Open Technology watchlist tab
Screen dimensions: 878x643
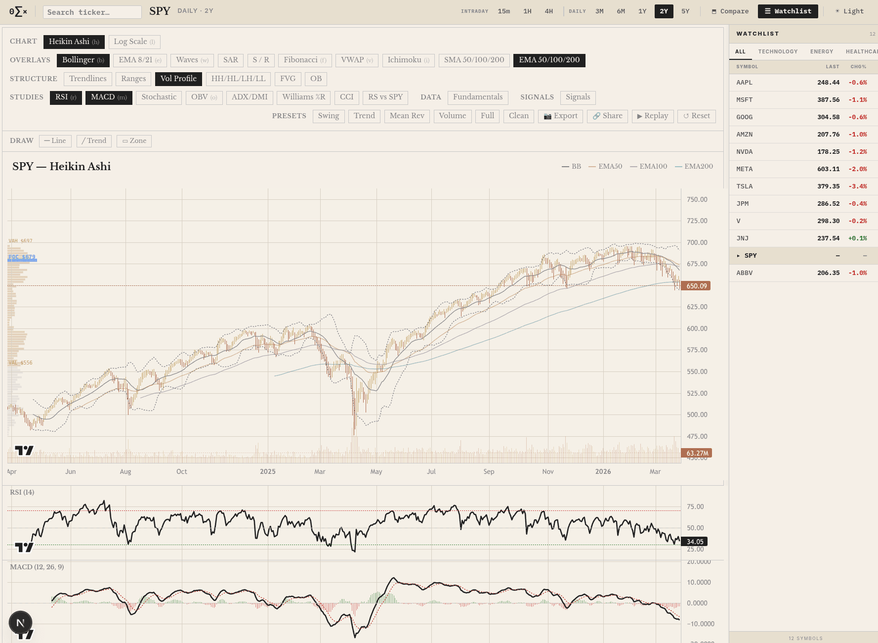pos(778,51)
